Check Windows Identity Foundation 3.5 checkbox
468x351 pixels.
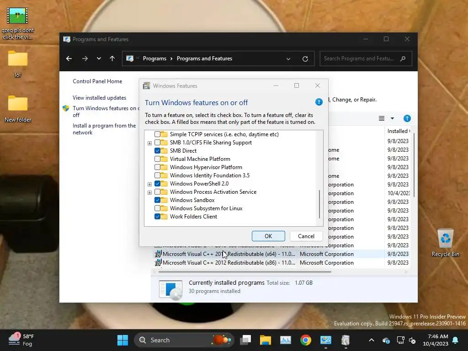(157, 175)
